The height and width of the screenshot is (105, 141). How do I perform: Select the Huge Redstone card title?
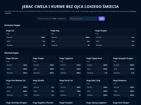pyautogui.click(x=120, y=80)
